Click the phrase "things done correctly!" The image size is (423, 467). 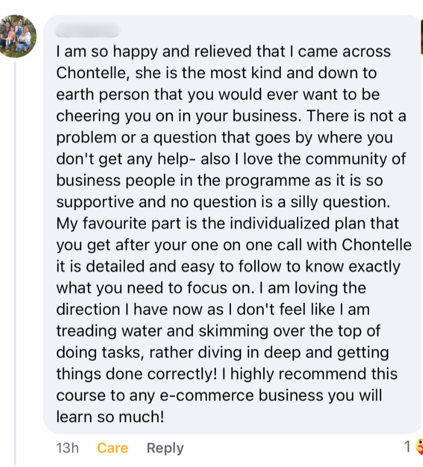136,374
